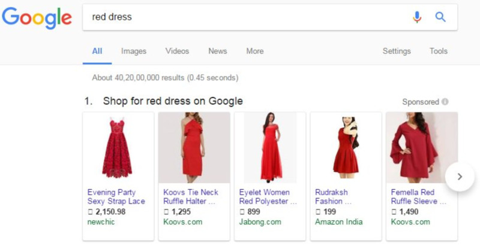Click the Rudraksh Fashion dress image

point(346,147)
